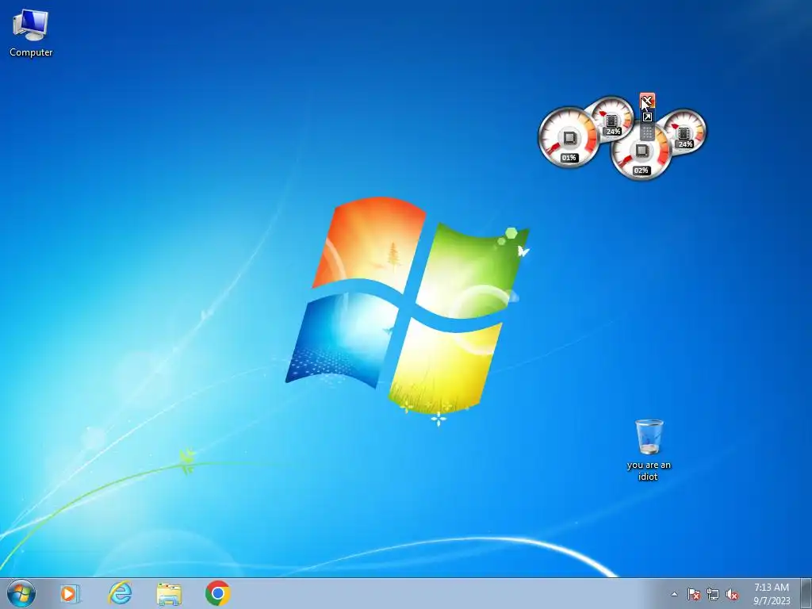Viewport: 812px width, 609px height.
Task: Click the muted volume tray icon
Action: coord(732,594)
